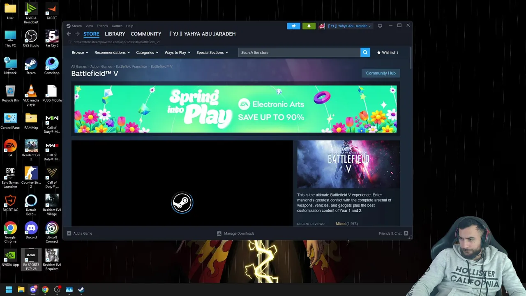Open the Help menu

point(129,26)
